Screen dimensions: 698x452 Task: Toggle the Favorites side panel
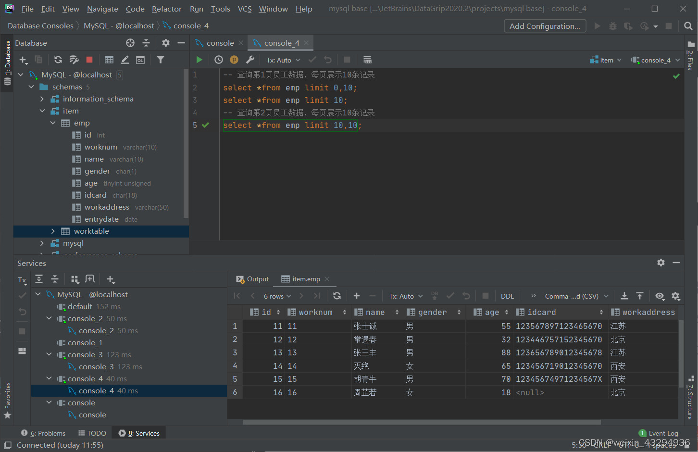click(7, 400)
